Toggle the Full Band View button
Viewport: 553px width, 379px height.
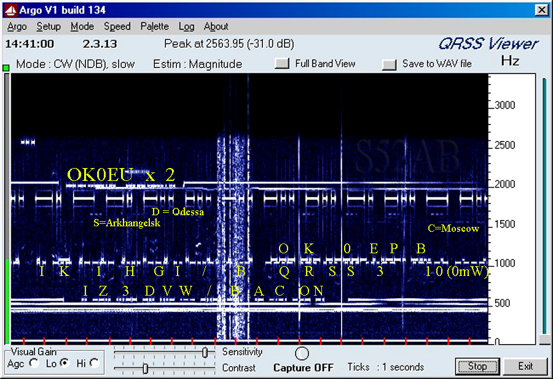pos(282,64)
